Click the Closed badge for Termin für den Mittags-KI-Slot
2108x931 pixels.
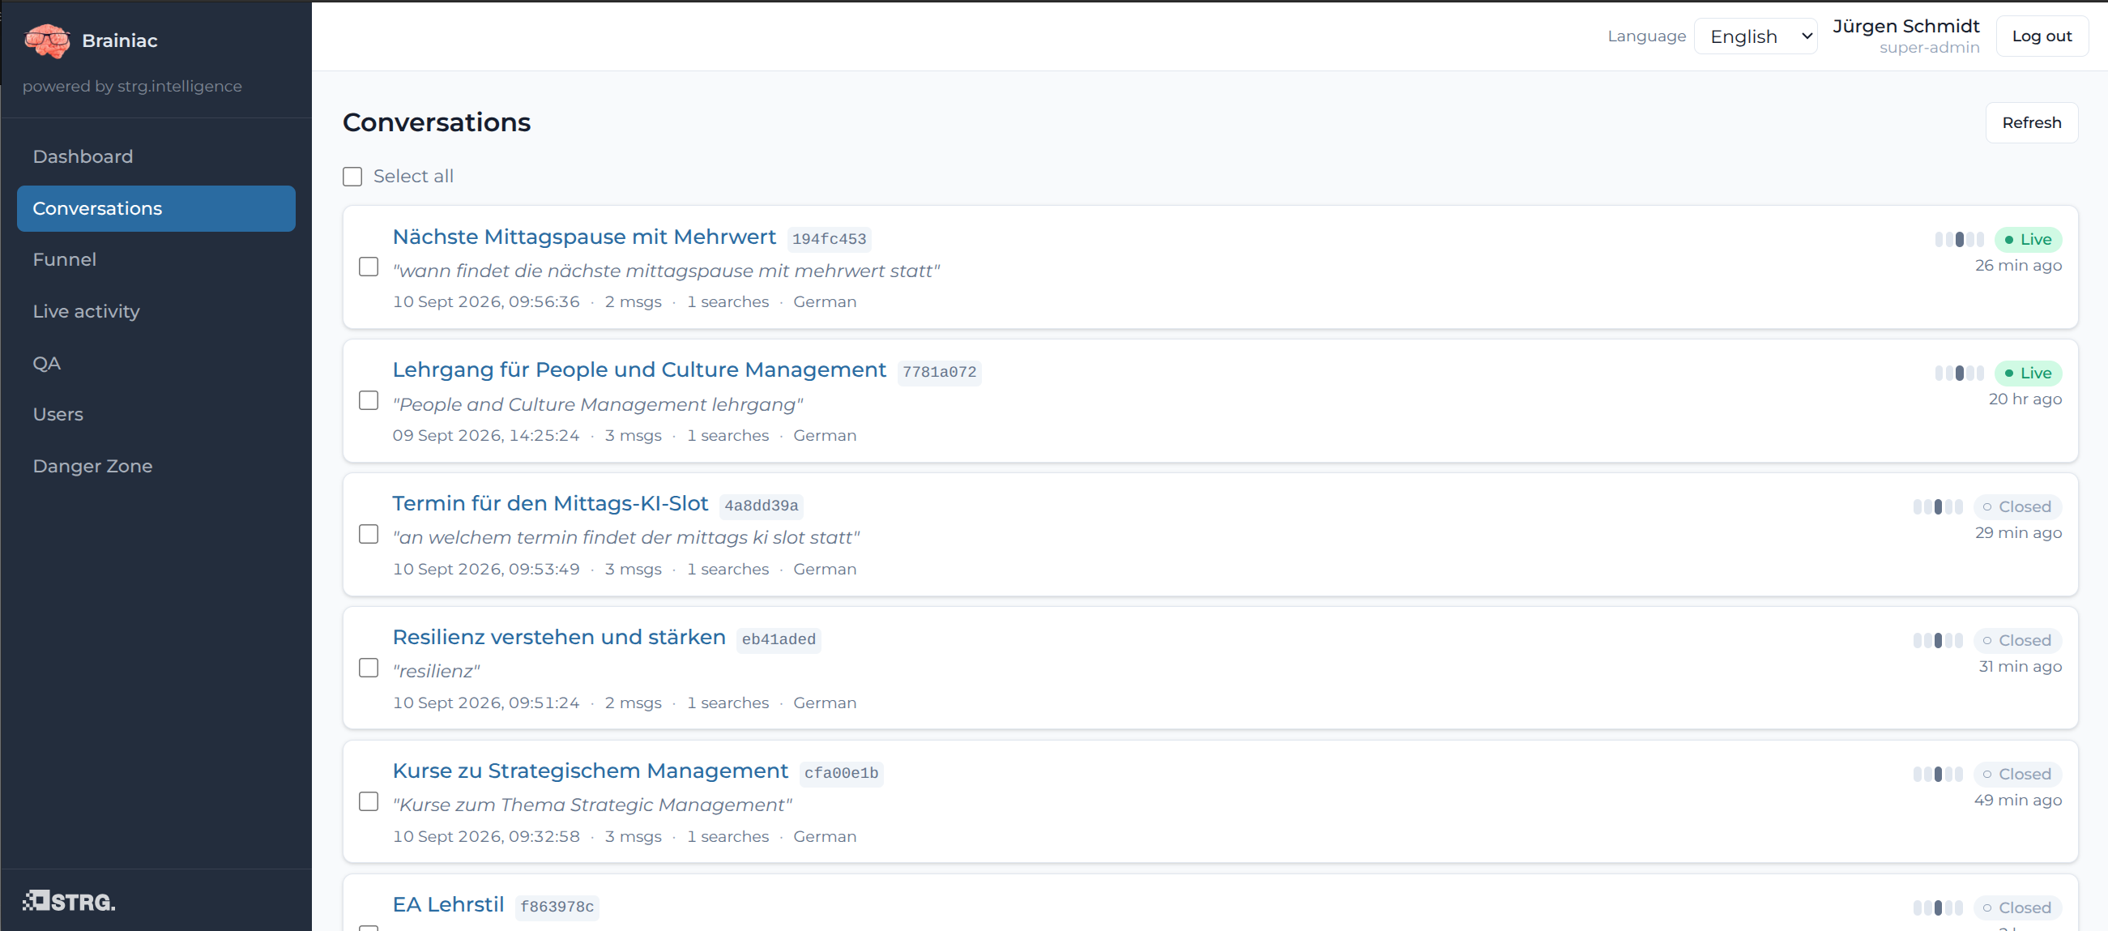2017,507
